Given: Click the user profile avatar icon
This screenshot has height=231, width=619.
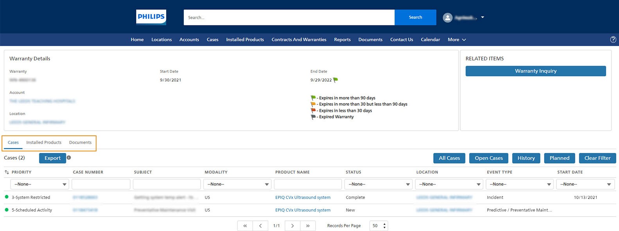Looking at the screenshot, I should [447, 18].
